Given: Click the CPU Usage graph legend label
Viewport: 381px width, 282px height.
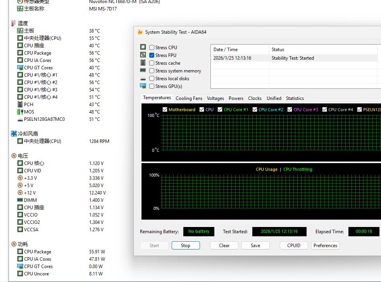Looking at the screenshot, I should pos(267,169).
